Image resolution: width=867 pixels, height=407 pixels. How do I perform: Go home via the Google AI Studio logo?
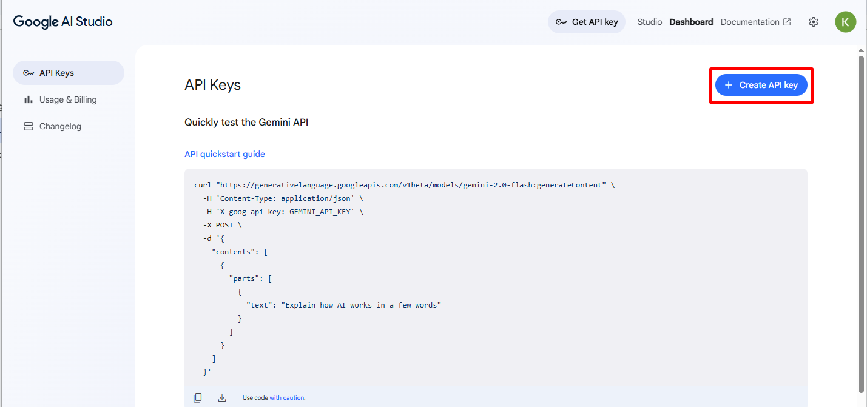coord(63,22)
